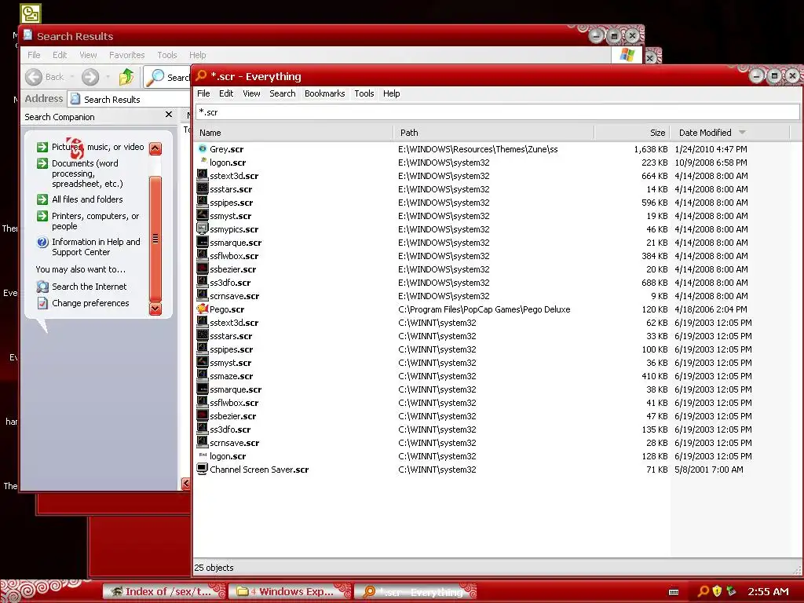
Task: Click Search Results address bar field
Action: tap(128, 99)
